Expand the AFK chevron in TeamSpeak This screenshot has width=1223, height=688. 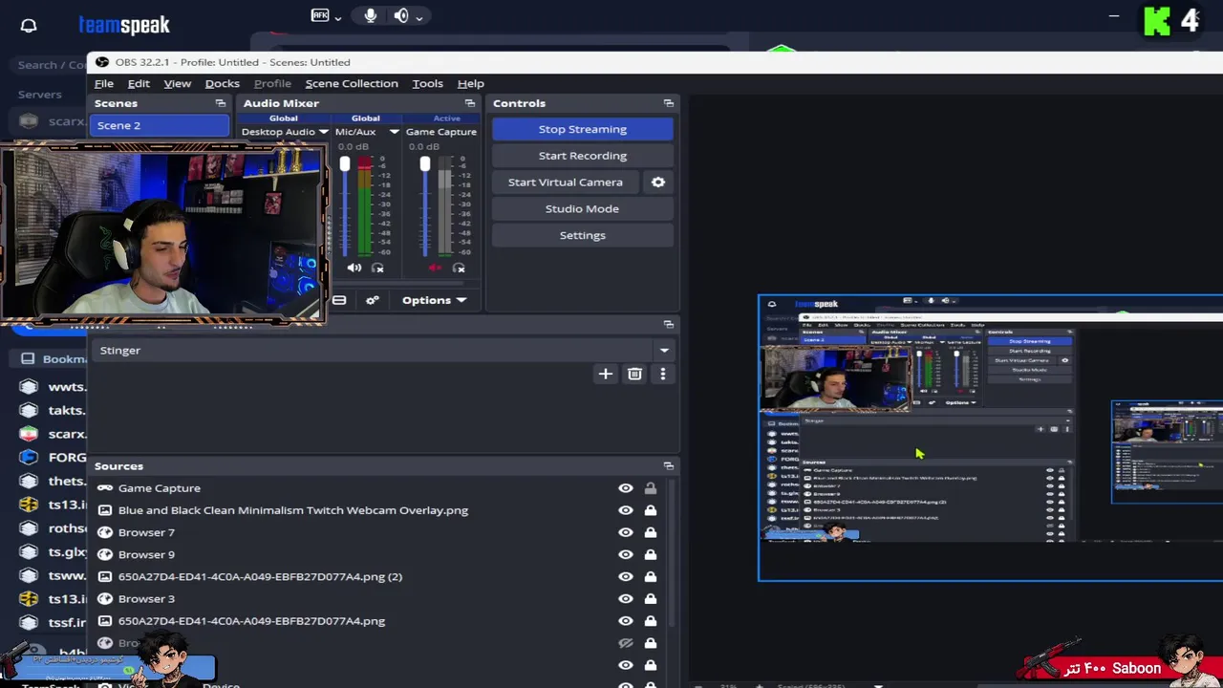coord(338,17)
